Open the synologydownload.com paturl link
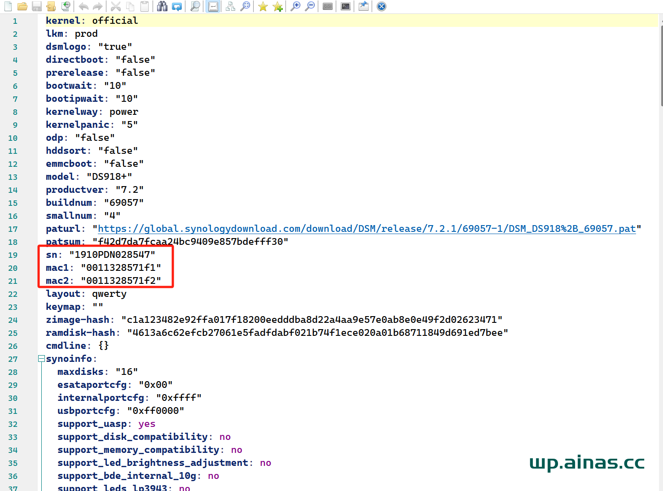Image resolution: width=663 pixels, height=491 pixels. (x=367, y=229)
